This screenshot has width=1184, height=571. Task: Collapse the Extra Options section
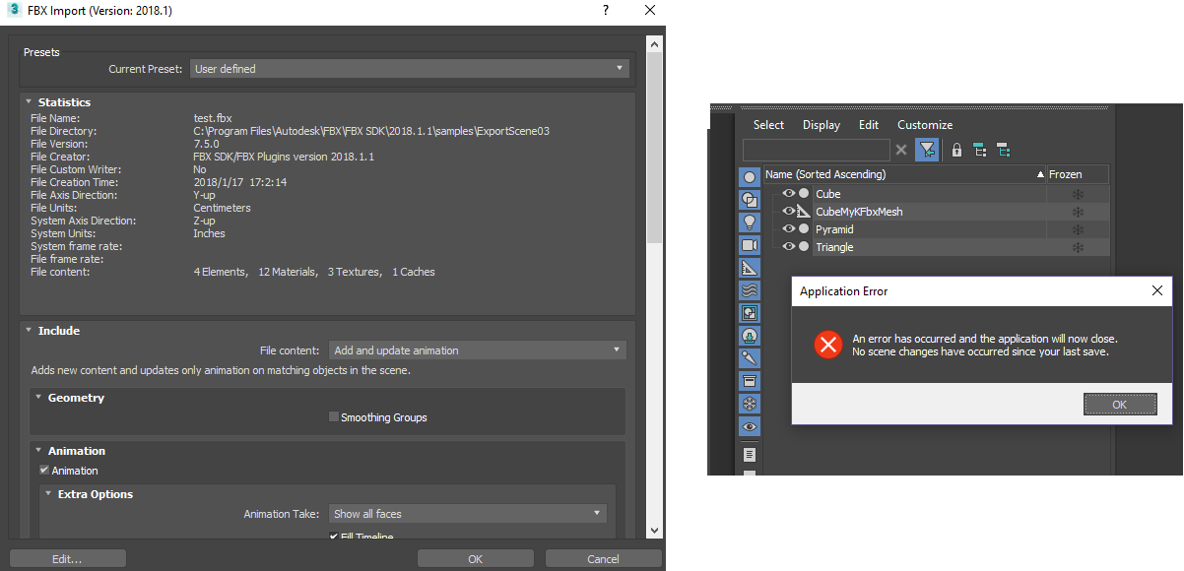tap(48, 494)
